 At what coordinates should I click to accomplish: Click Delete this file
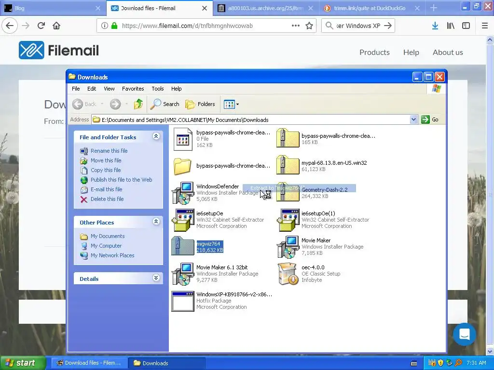click(x=107, y=199)
